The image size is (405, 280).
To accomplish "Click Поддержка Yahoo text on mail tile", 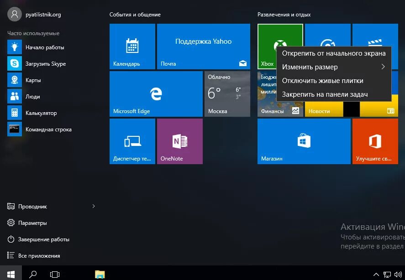I will click(x=204, y=41).
